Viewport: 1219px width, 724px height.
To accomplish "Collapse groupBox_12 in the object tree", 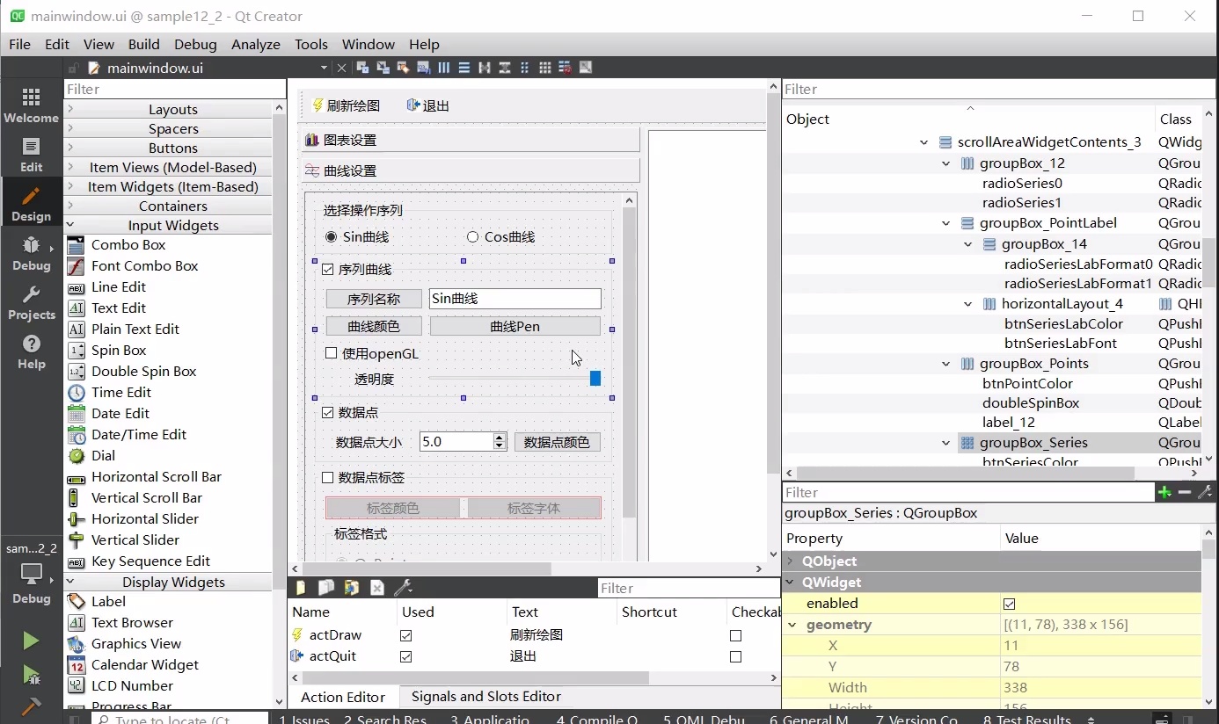I will (x=945, y=163).
